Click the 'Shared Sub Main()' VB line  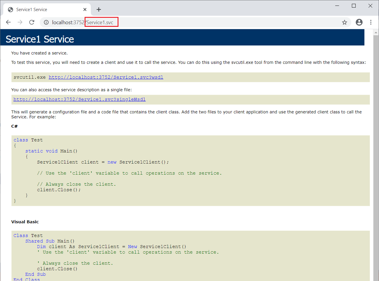pyautogui.click(x=50, y=241)
